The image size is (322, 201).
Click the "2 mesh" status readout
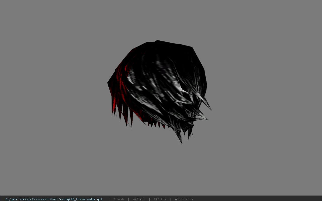click(118, 199)
